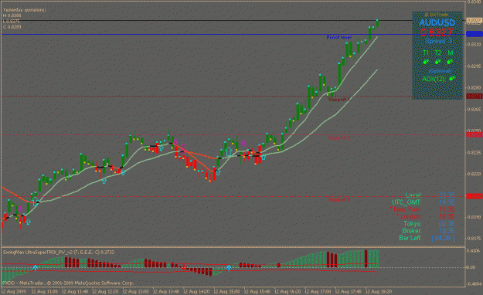The width and height of the screenshot is (483, 295).
Task: Click the 12 Aug 2009 date on time axis
Action: click(x=14, y=291)
